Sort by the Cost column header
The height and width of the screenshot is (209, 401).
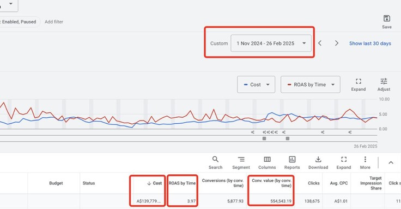click(155, 183)
